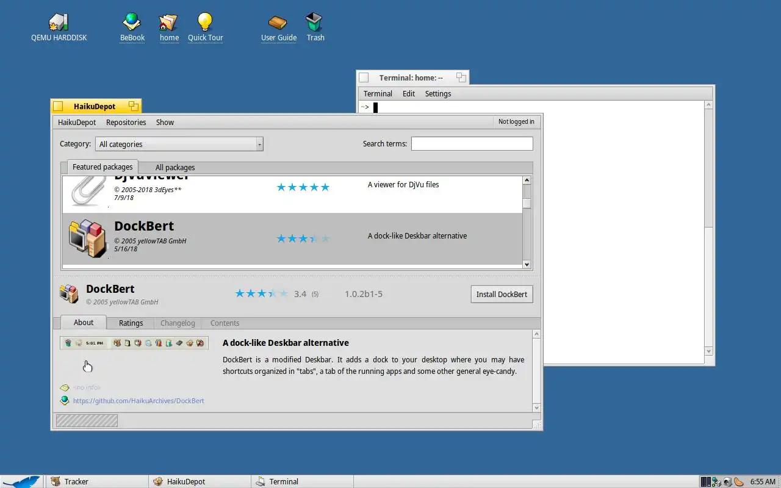Click the '© 2005 yellowTAB GmbH' text in details header
The height and width of the screenshot is (488, 781).
122,303
